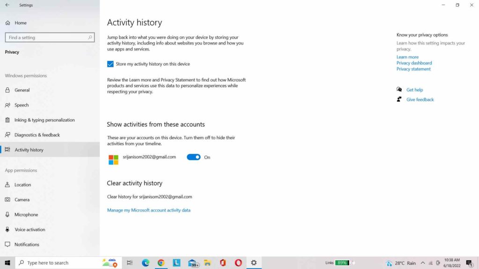Select the Speech settings page
Image resolution: width=479 pixels, height=269 pixels.
click(x=22, y=105)
